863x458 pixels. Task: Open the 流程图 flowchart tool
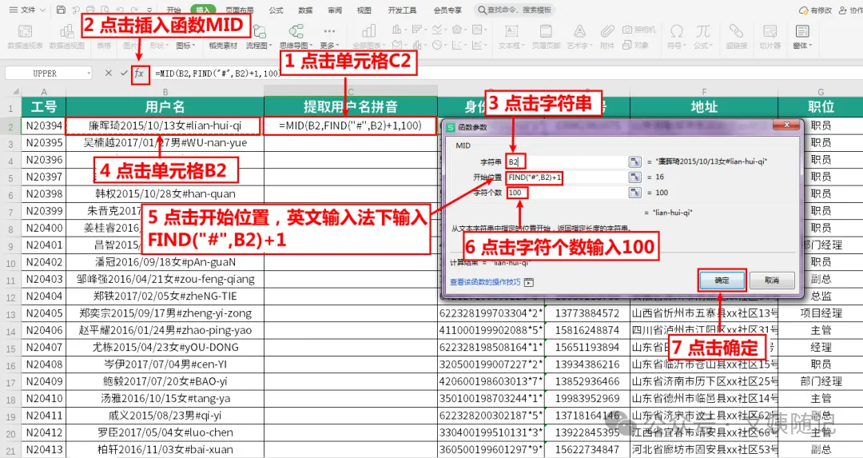(x=259, y=36)
